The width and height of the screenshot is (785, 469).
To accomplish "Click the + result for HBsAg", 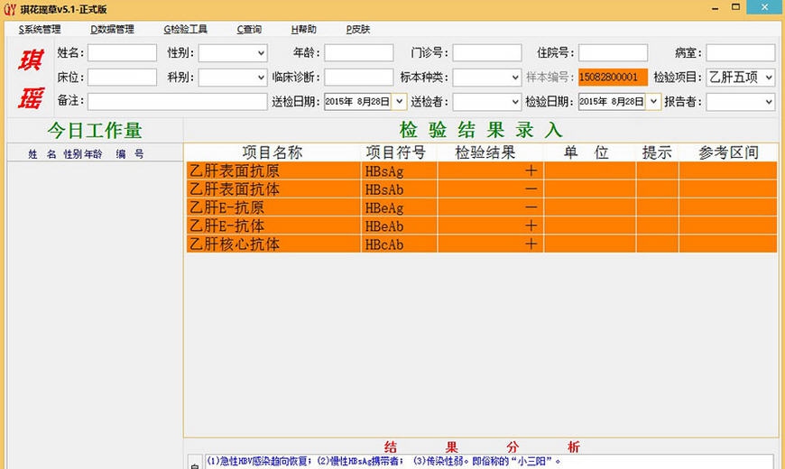I will pyautogui.click(x=531, y=171).
